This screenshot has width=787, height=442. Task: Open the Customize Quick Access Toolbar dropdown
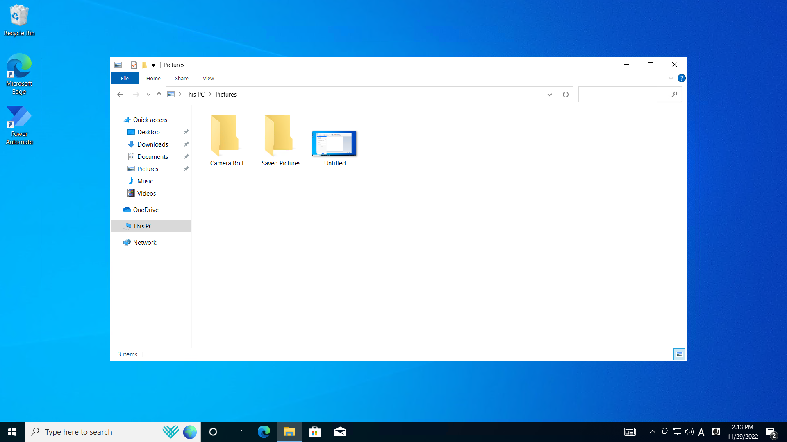(154, 65)
